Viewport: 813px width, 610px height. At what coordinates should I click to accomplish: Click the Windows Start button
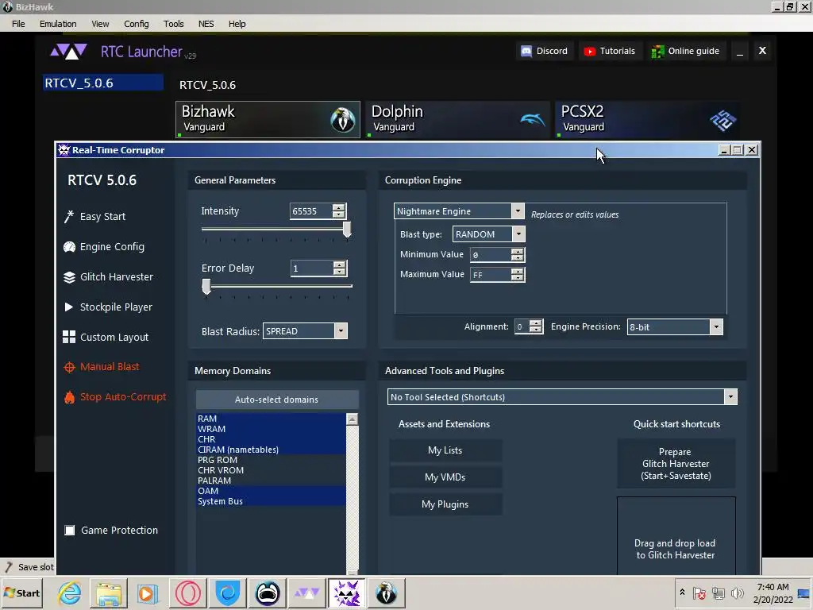(21, 593)
